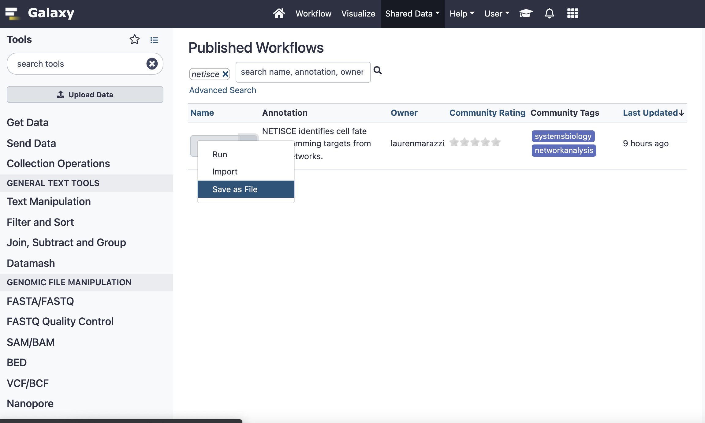Expand the SAM/BAM section

click(31, 342)
